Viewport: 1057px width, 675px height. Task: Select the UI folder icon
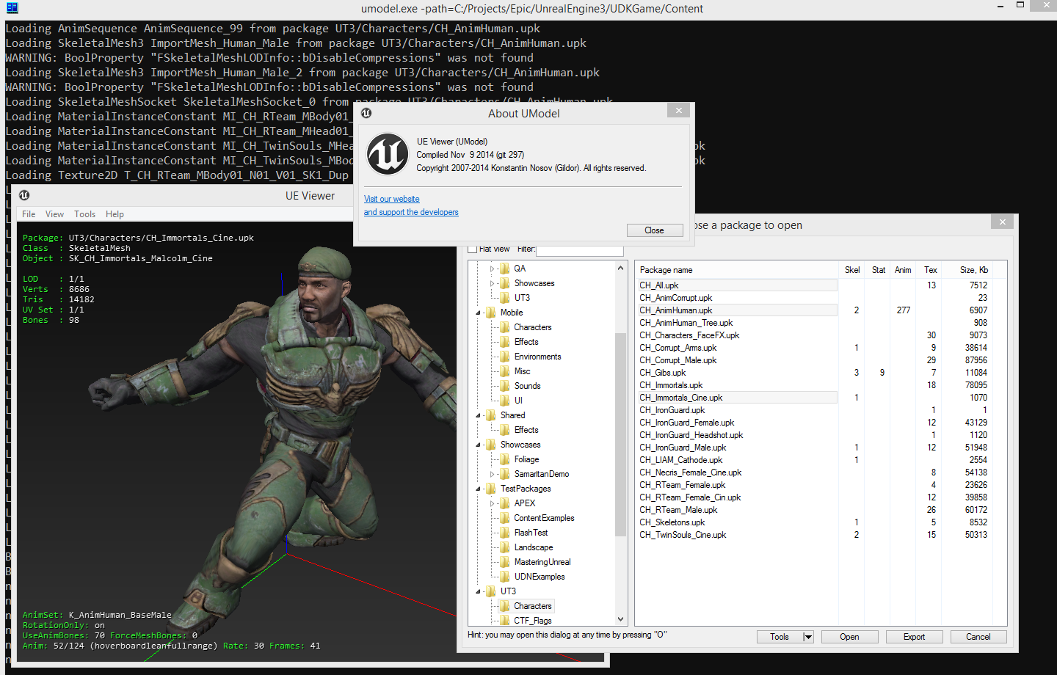tap(505, 401)
